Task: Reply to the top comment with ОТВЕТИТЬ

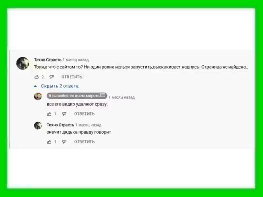Action: [x=72, y=77]
